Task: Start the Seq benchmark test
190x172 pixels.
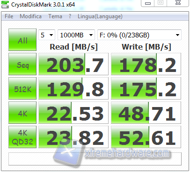Action: (22, 64)
